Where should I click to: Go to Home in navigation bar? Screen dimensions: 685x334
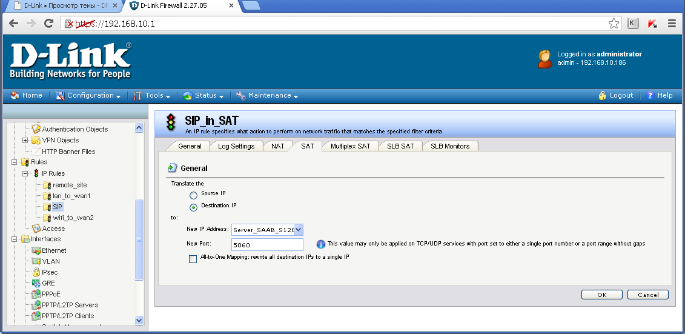coord(26,95)
